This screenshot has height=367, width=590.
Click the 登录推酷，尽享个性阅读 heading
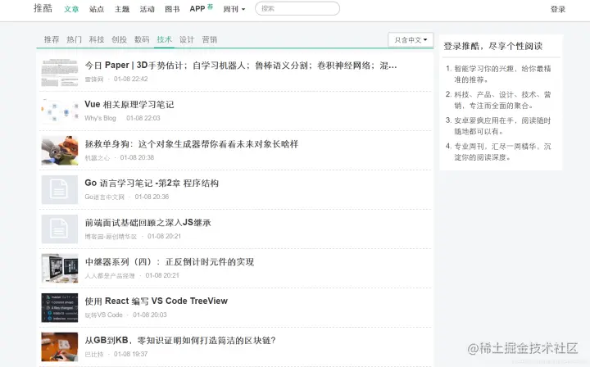pos(493,46)
